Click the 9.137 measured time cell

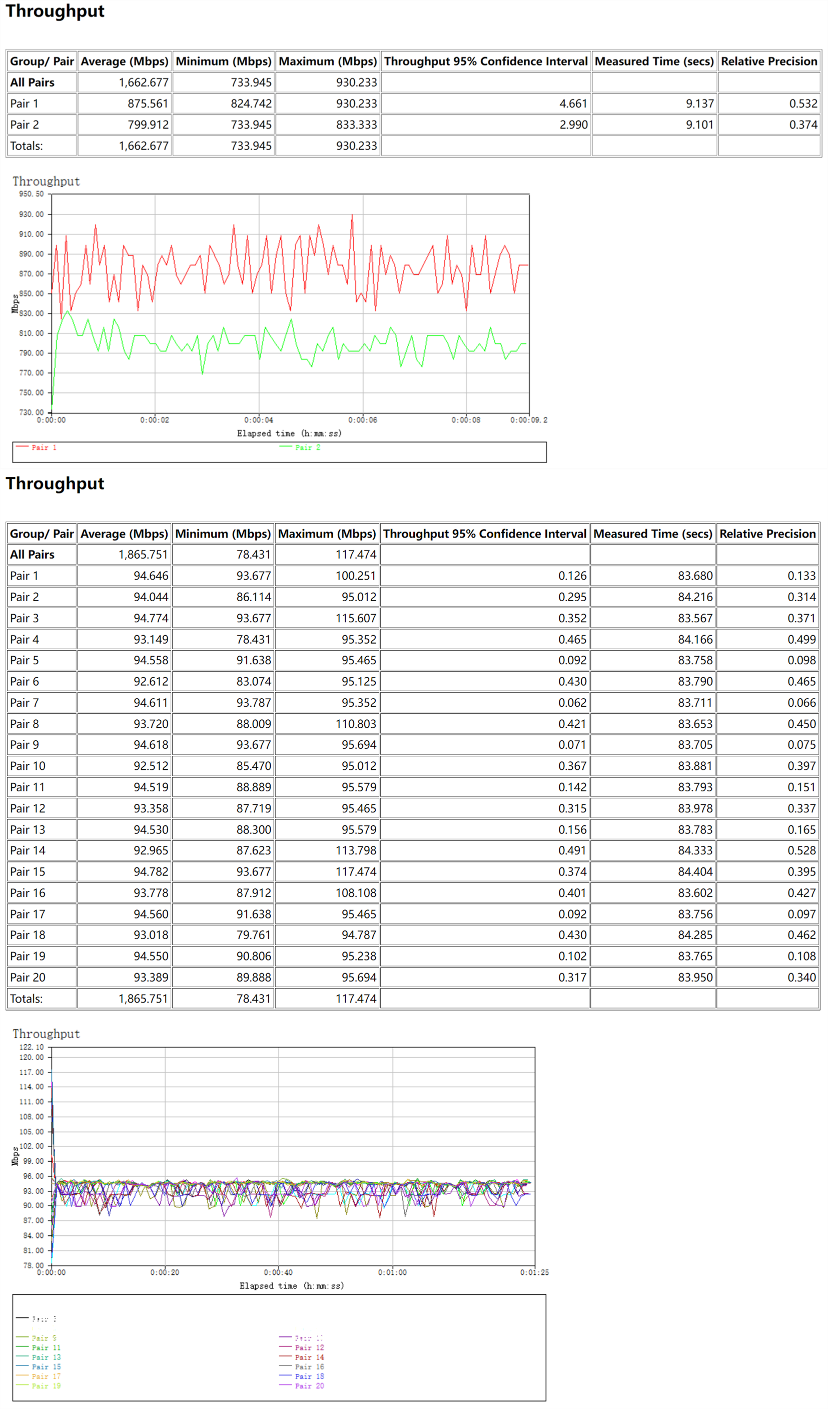(x=699, y=104)
